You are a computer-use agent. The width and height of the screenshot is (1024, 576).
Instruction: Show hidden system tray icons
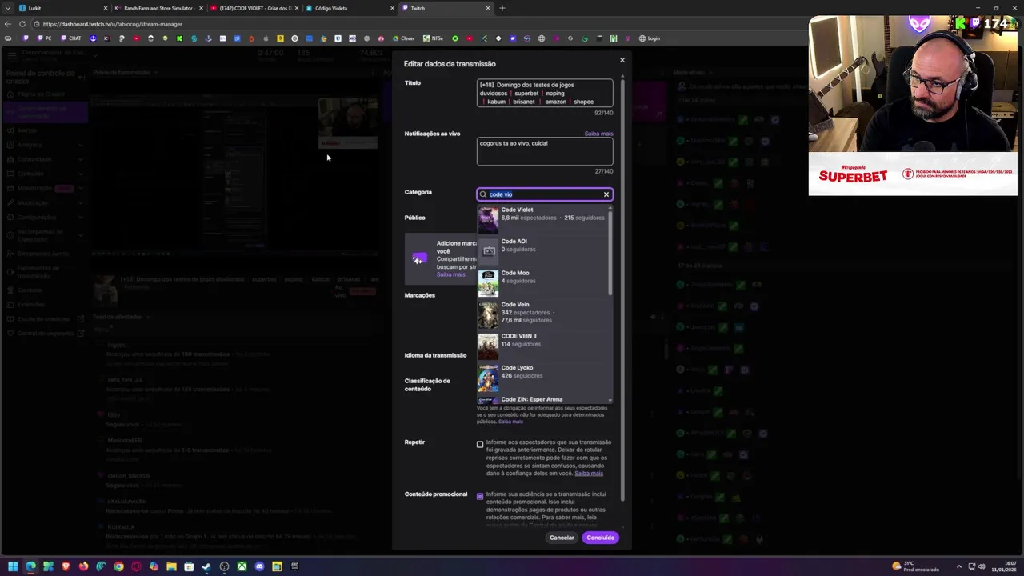(959, 567)
